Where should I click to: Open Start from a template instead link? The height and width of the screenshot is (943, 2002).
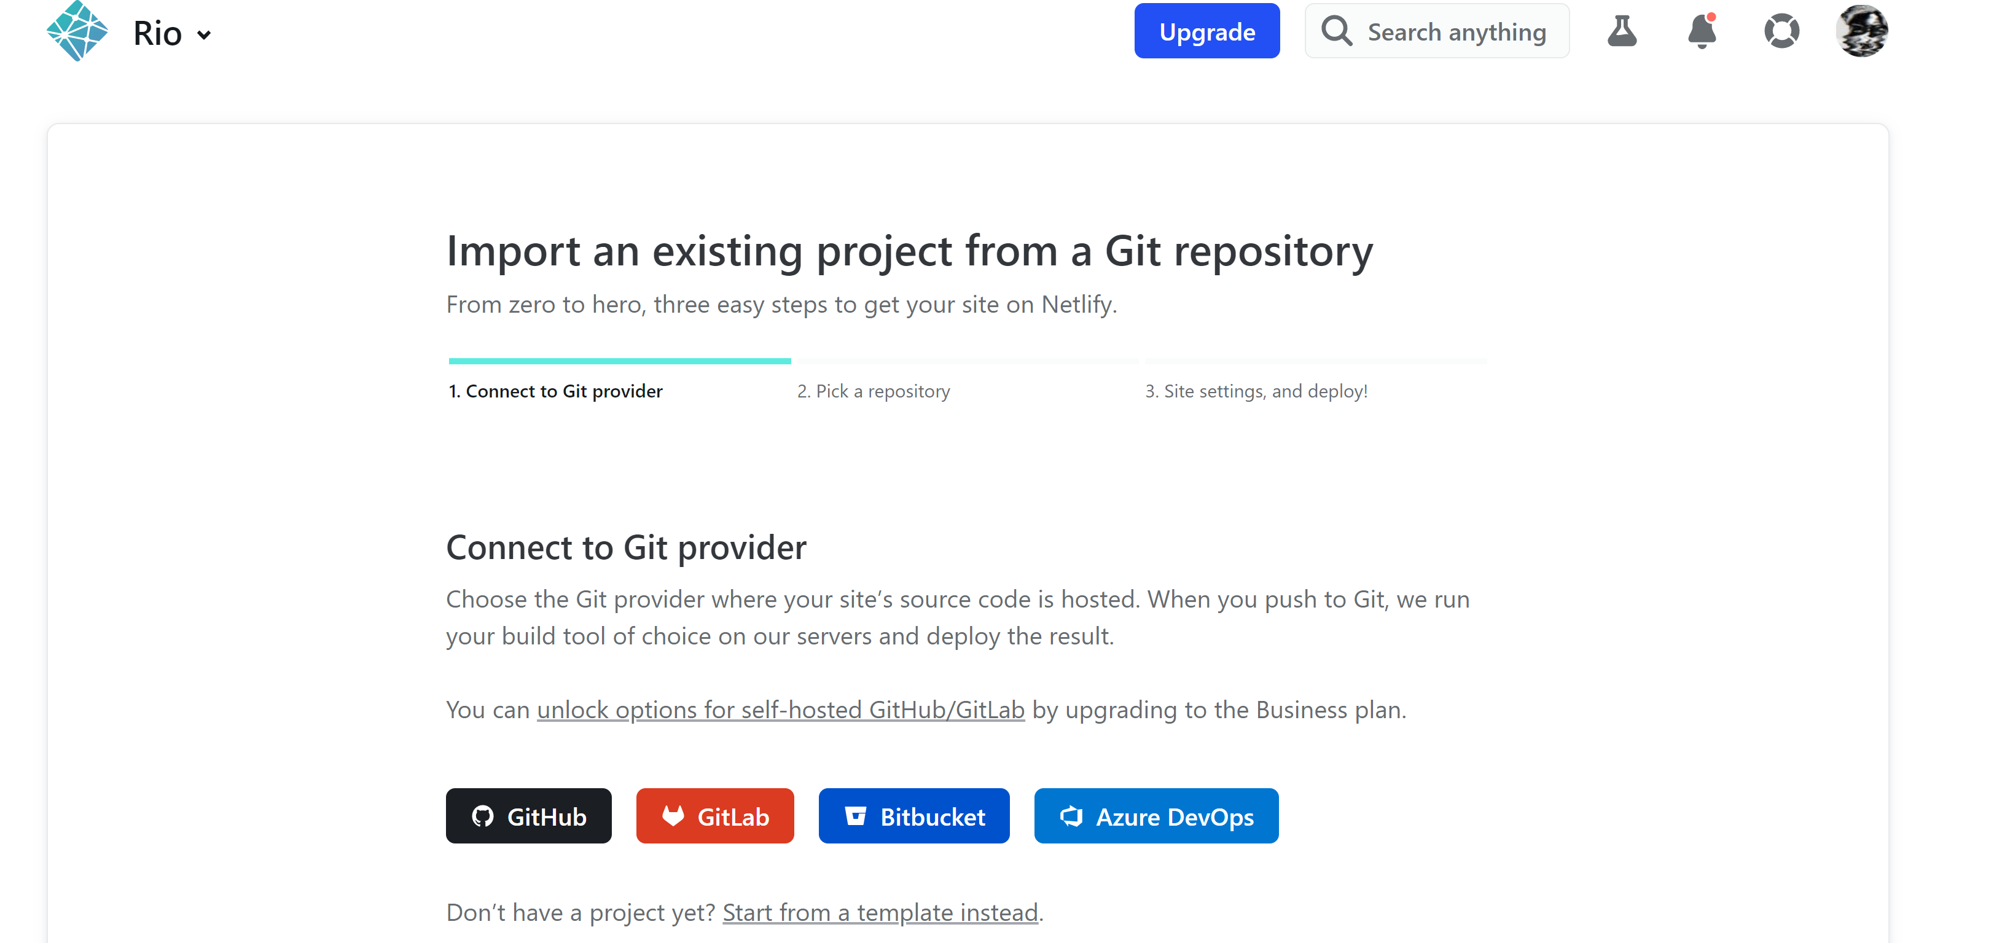pos(880,912)
